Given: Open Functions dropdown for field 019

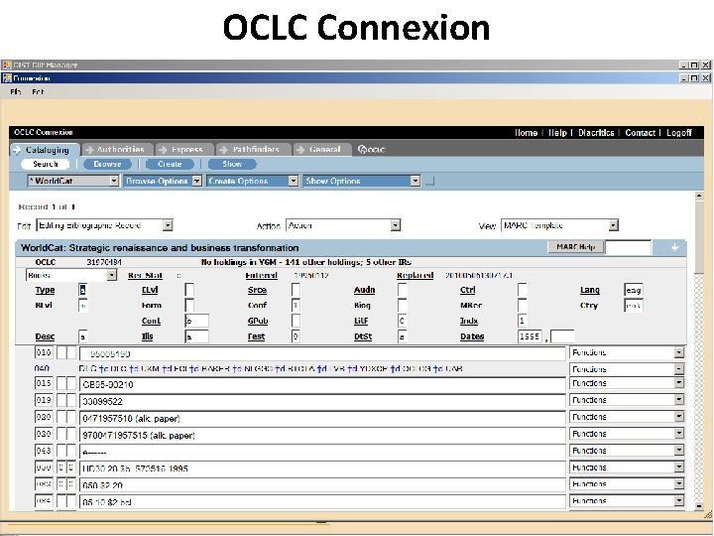Looking at the screenshot, I should pyautogui.click(x=627, y=400).
